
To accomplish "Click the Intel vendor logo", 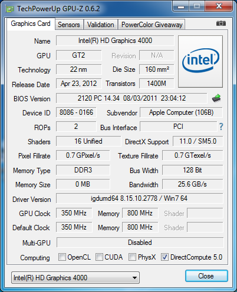I will (200, 61).
